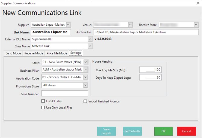Check the Import Finished Promos option

tap(85, 101)
